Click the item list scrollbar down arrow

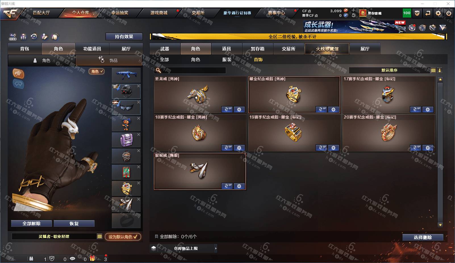[440, 225]
